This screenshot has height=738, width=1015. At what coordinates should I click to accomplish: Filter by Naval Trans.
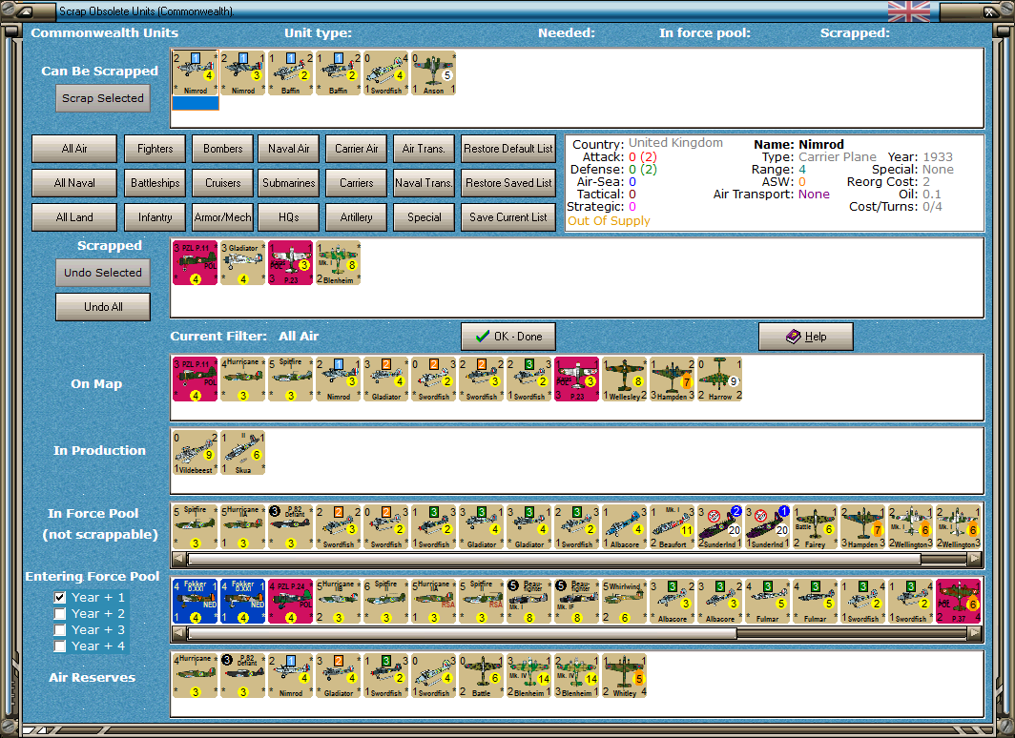[424, 183]
